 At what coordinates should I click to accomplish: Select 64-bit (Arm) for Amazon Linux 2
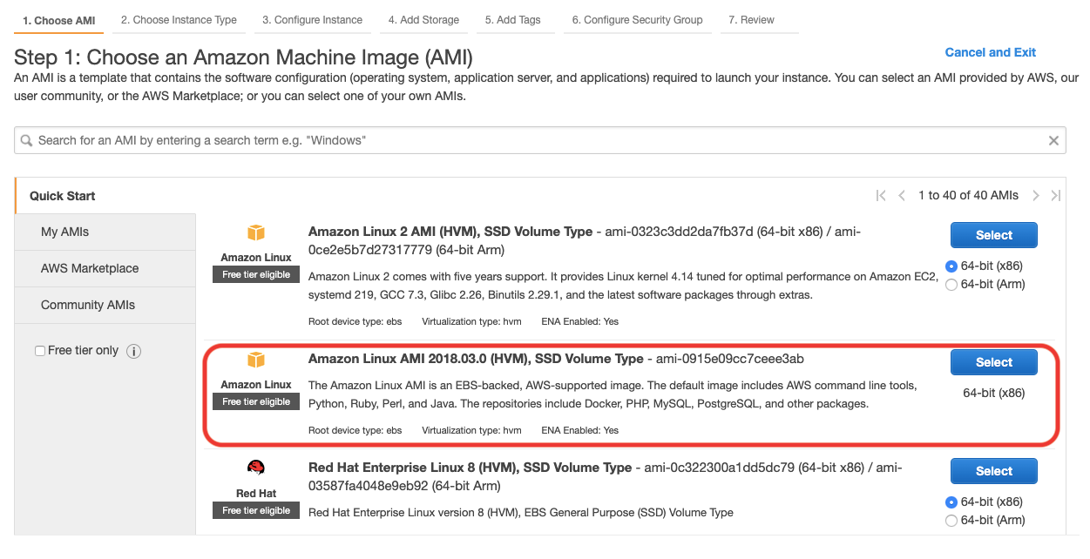(x=951, y=284)
